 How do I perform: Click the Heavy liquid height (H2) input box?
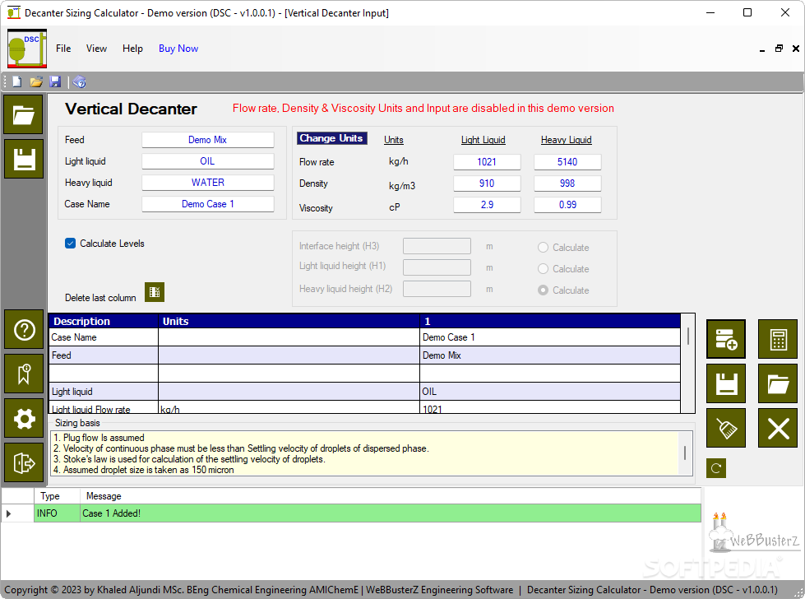pos(437,289)
